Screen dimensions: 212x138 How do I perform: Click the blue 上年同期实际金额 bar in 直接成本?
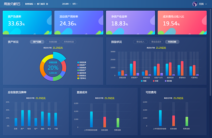coord(92,119)
